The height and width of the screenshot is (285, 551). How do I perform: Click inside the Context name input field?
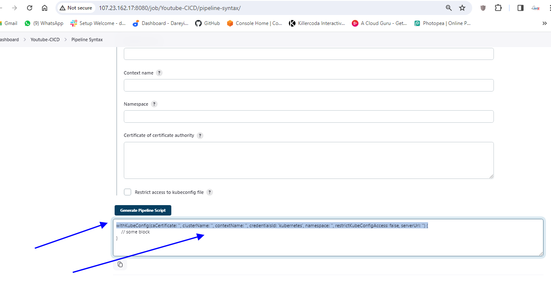(308, 85)
